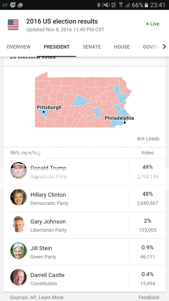Screen dimensions: 169x301
Task: Tap the Feedback link
Action: point(149,297)
